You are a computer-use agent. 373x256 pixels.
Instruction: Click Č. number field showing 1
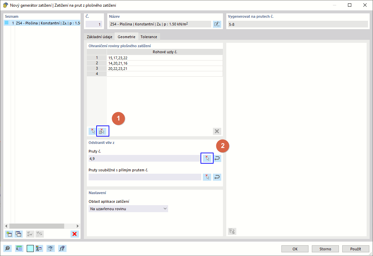tap(94, 24)
